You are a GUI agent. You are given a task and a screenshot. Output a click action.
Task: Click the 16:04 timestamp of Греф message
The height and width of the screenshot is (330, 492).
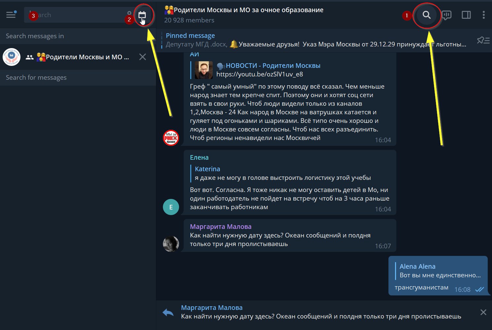383,140
